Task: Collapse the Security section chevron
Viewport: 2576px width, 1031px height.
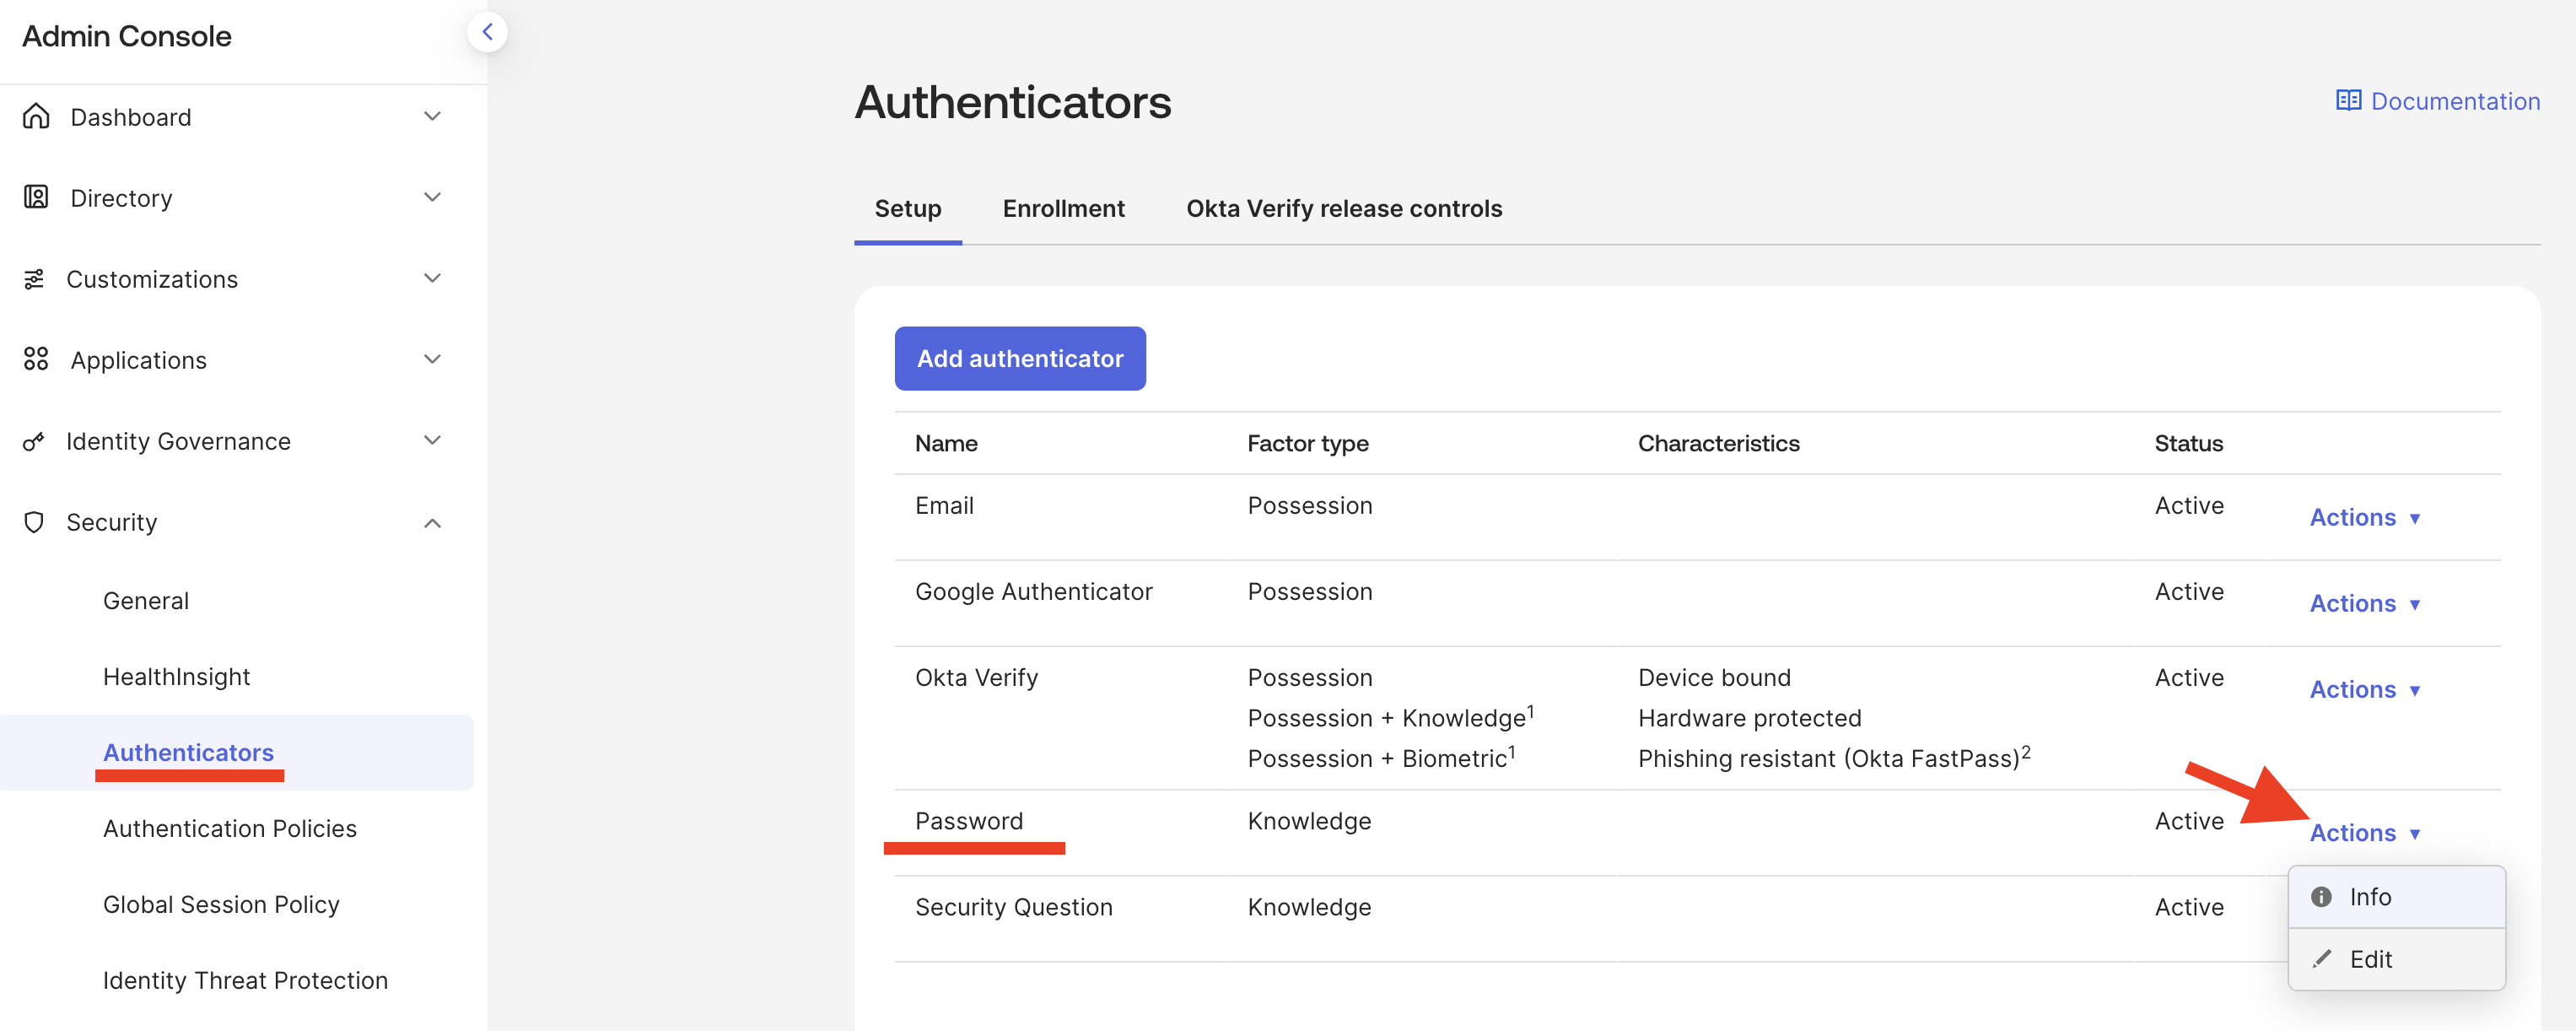Action: point(432,523)
